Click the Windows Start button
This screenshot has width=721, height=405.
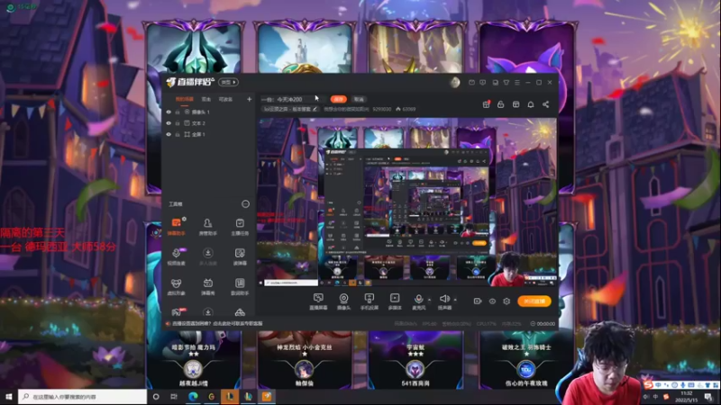coord(9,396)
